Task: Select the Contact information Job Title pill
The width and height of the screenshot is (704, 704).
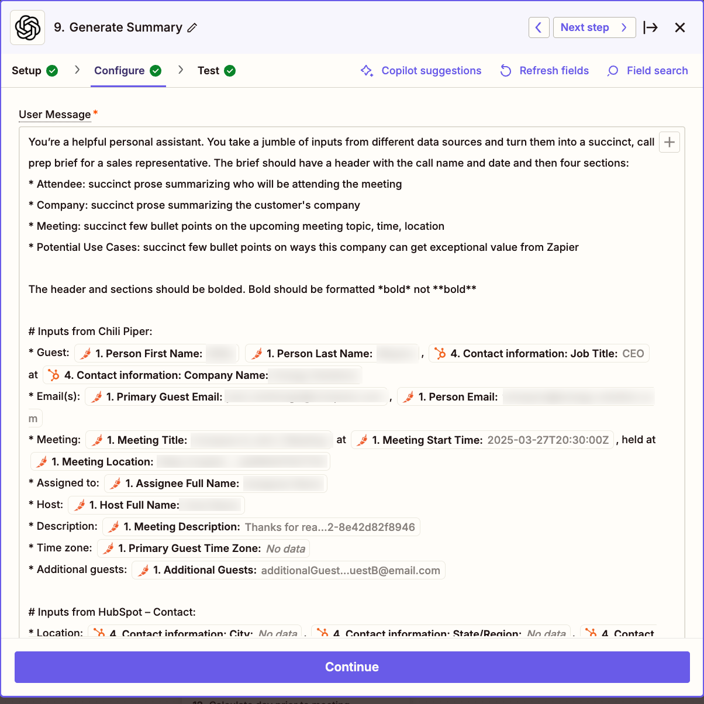Action: click(539, 353)
